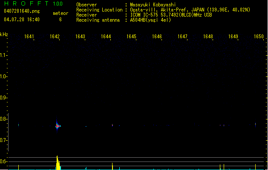Click the 1643 time axis label
Viewport: 268px width, 170px height.
[80, 37]
